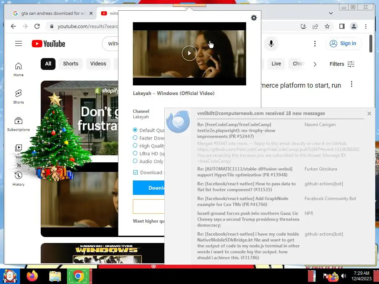Select High Quality radio option
The image size is (379, 284).
(x=135, y=145)
